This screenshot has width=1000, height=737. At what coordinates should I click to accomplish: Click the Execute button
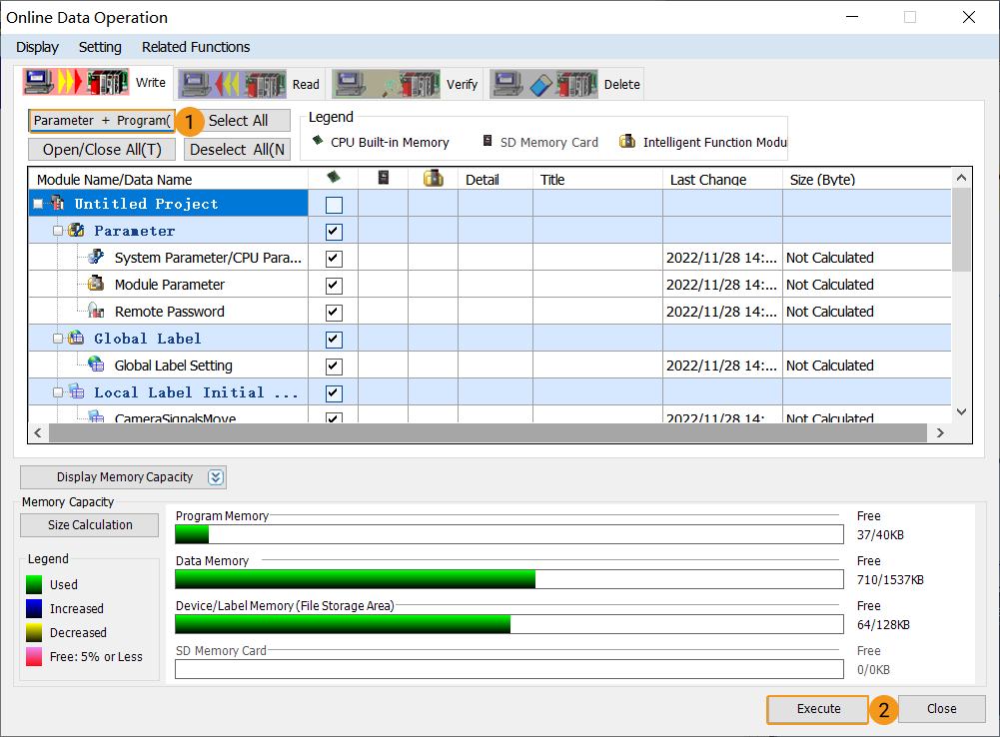coord(817,708)
